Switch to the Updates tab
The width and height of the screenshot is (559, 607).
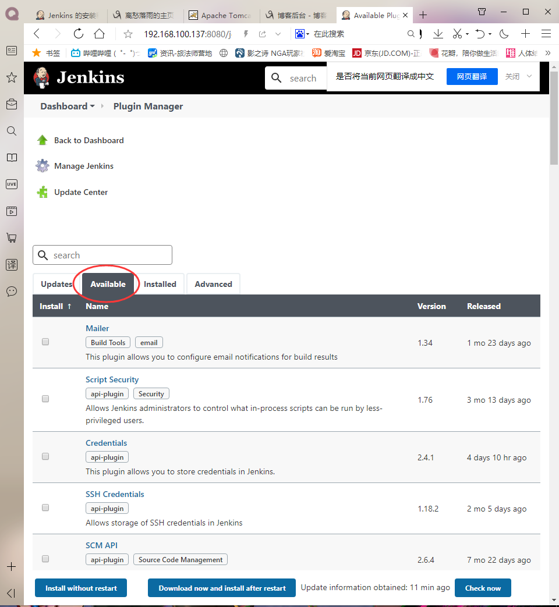coord(56,284)
